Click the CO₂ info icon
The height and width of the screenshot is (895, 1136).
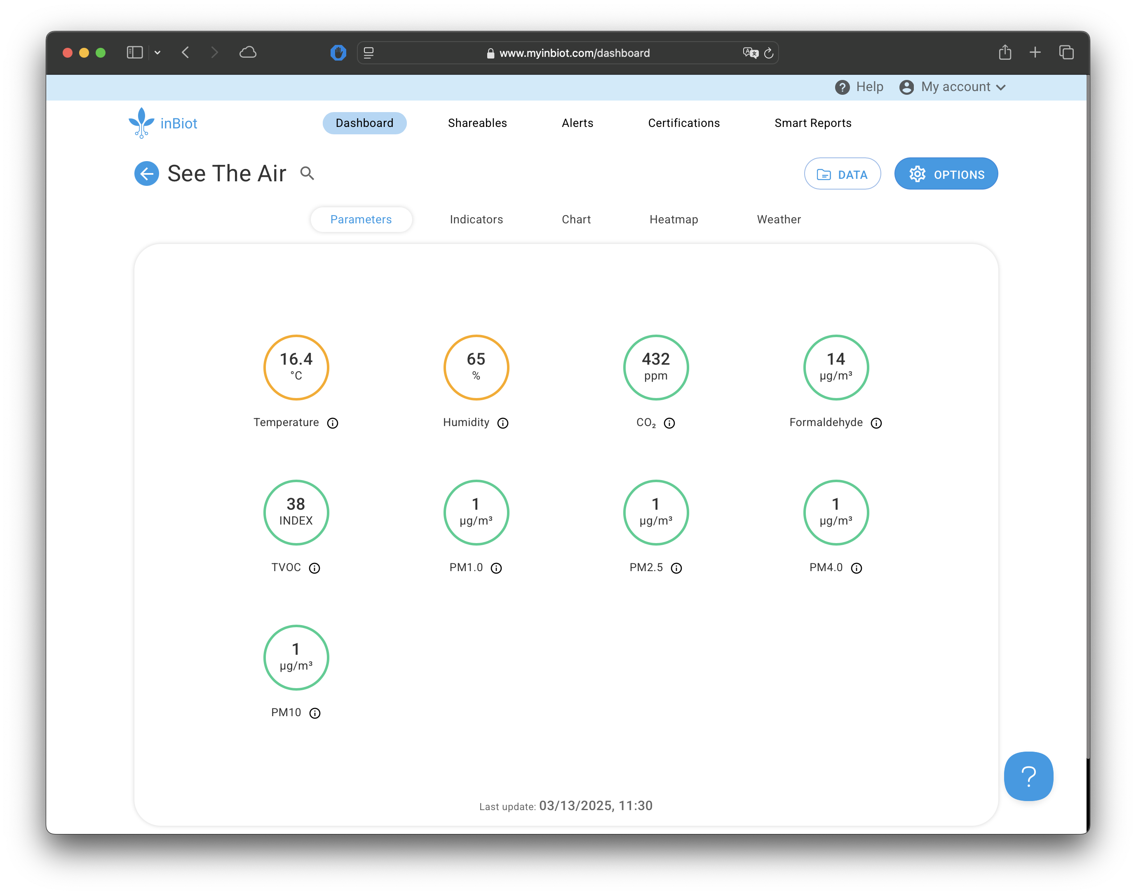(x=669, y=423)
